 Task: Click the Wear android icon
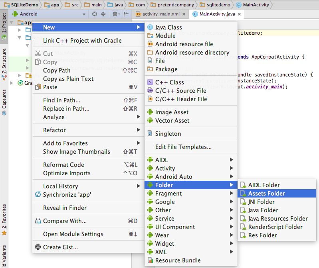150,235
